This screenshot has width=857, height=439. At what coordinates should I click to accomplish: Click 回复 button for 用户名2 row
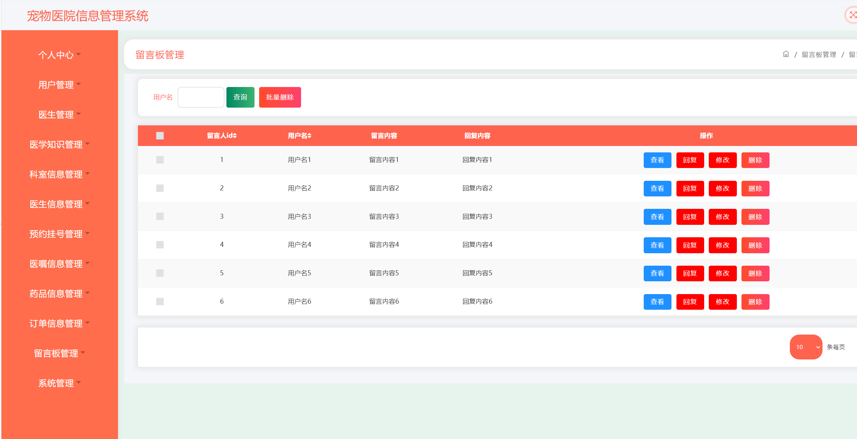pyautogui.click(x=690, y=189)
